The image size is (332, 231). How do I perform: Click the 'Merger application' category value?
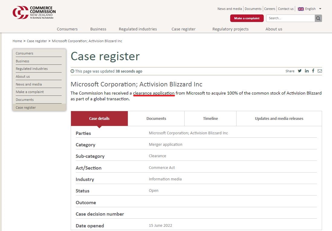[x=166, y=145]
